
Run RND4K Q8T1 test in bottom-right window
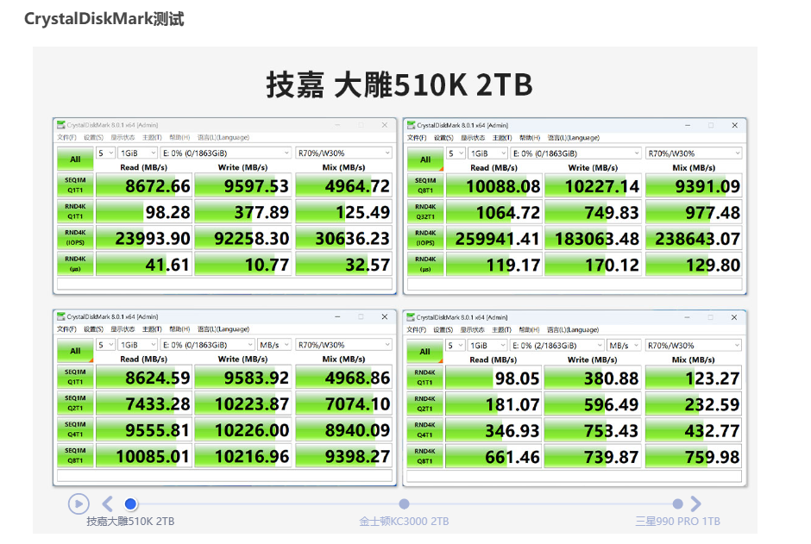[x=426, y=456]
